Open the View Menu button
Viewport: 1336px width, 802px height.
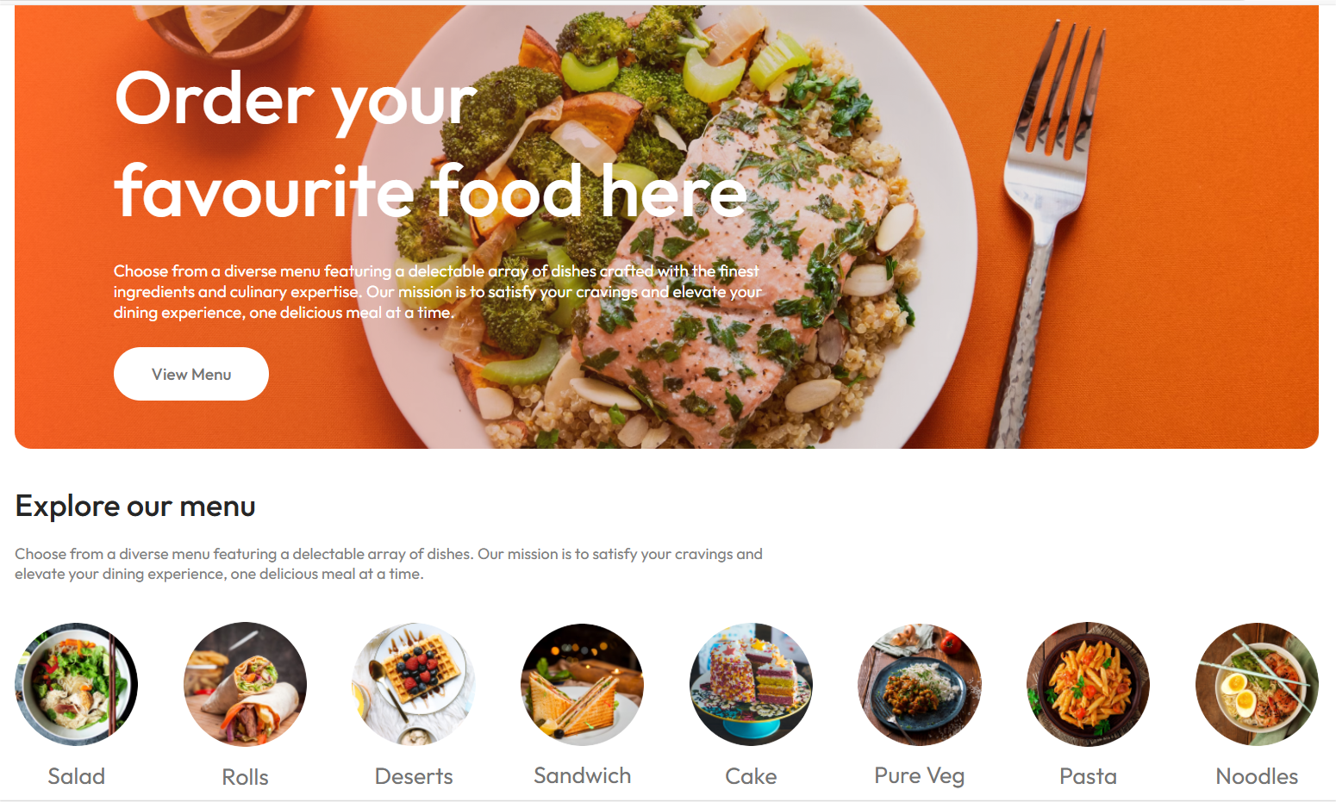[191, 374]
